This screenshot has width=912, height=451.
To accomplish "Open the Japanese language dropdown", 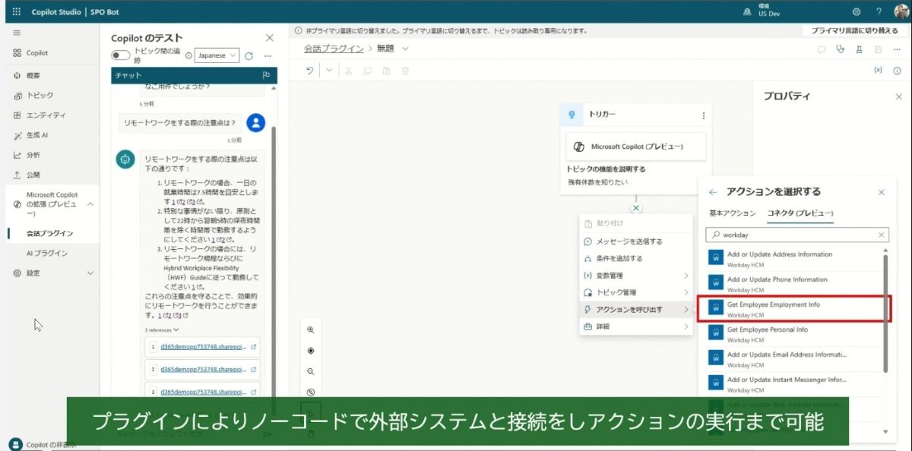I will tap(217, 55).
